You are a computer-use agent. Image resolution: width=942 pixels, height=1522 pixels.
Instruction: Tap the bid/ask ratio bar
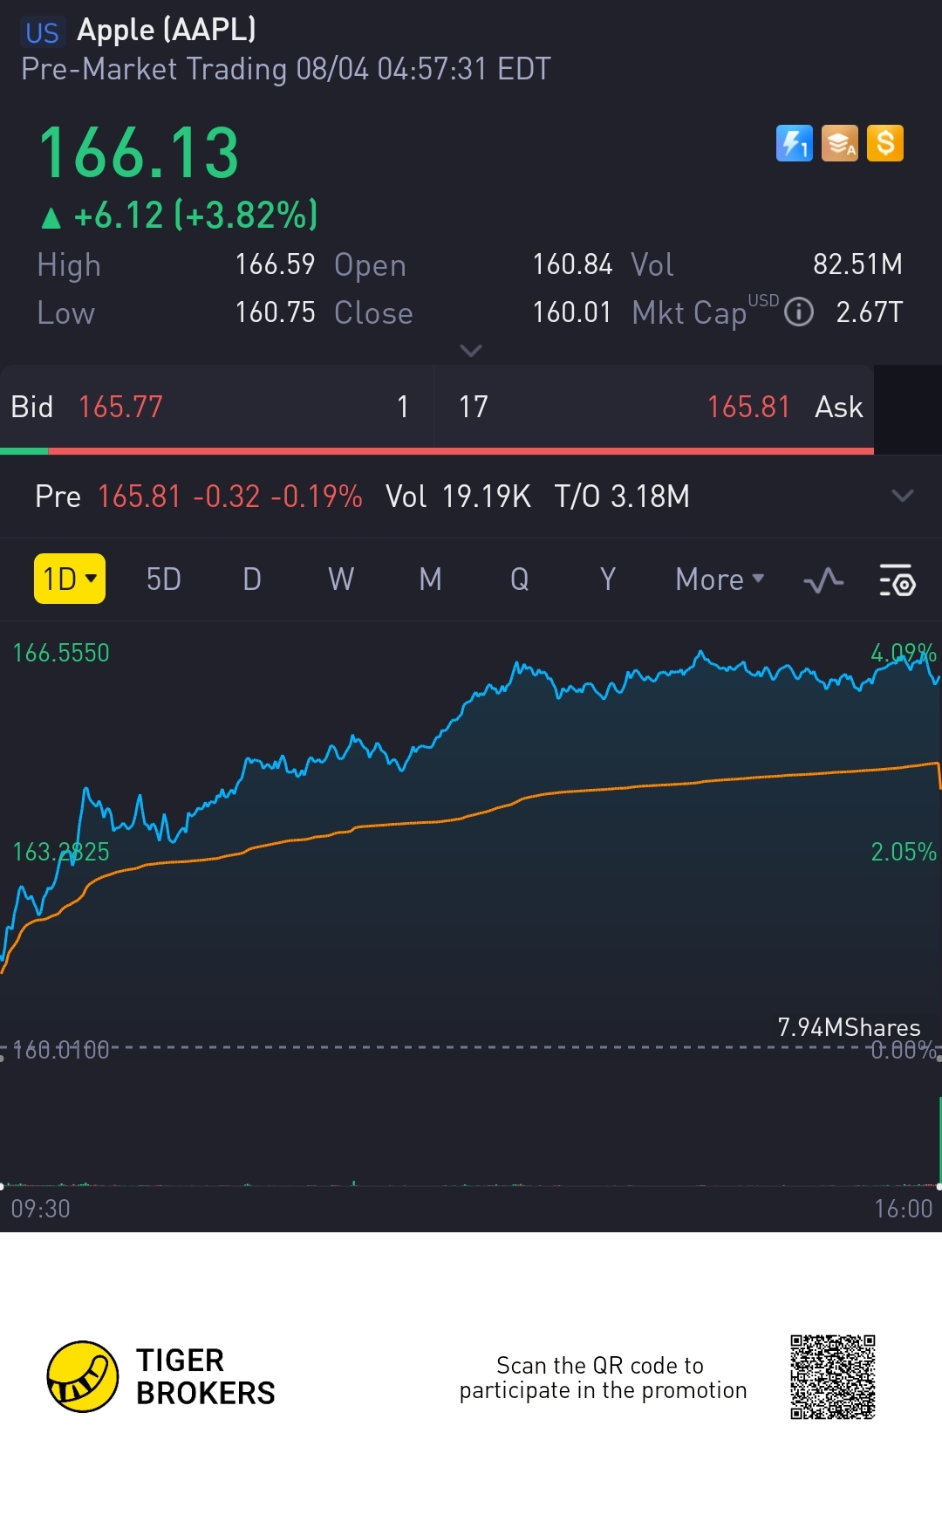(437, 451)
